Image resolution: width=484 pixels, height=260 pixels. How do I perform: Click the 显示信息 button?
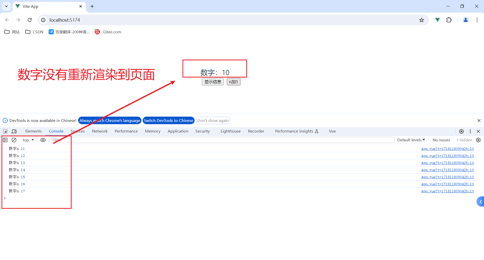[213, 82]
